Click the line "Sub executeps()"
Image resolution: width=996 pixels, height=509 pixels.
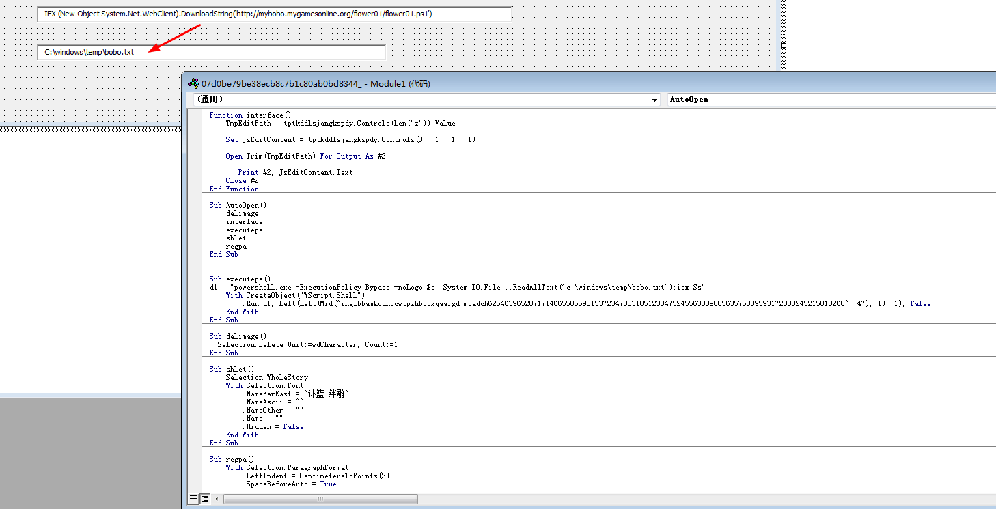click(x=240, y=279)
